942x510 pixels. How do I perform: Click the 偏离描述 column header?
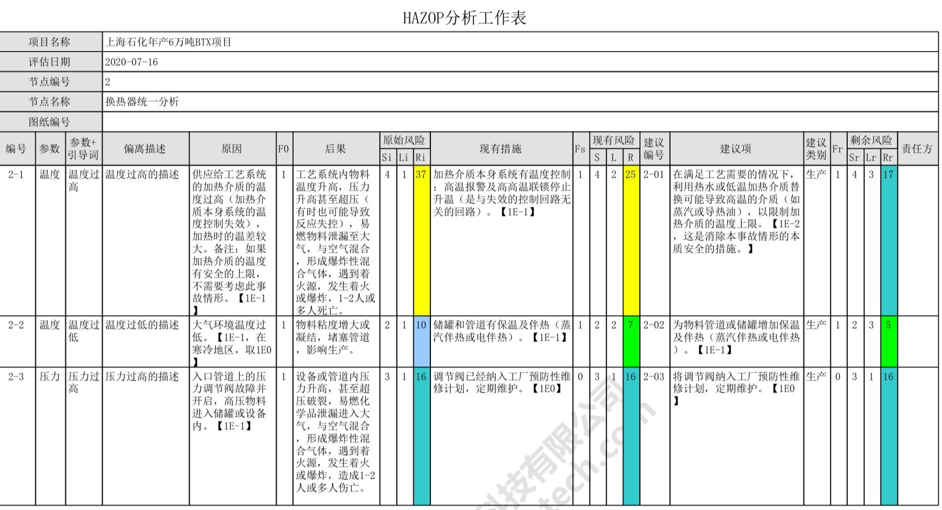(145, 149)
